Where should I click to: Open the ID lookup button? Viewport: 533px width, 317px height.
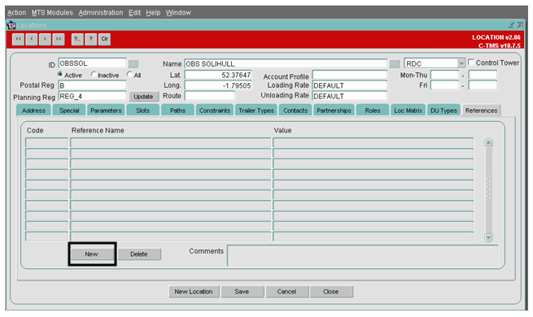click(x=133, y=63)
